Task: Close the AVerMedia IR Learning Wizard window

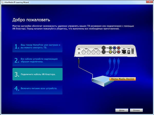Action: [x=150, y=2]
